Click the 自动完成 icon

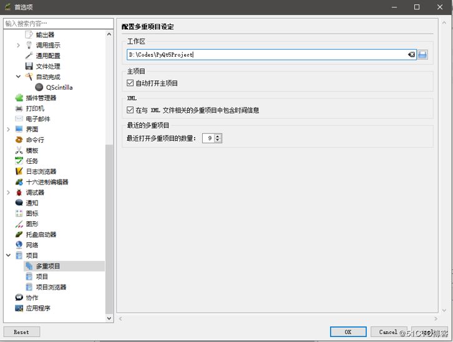pyautogui.click(x=29, y=77)
